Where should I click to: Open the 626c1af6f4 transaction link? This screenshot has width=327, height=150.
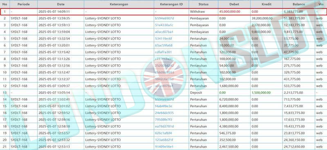pyautogui.click(x=163, y=133)
